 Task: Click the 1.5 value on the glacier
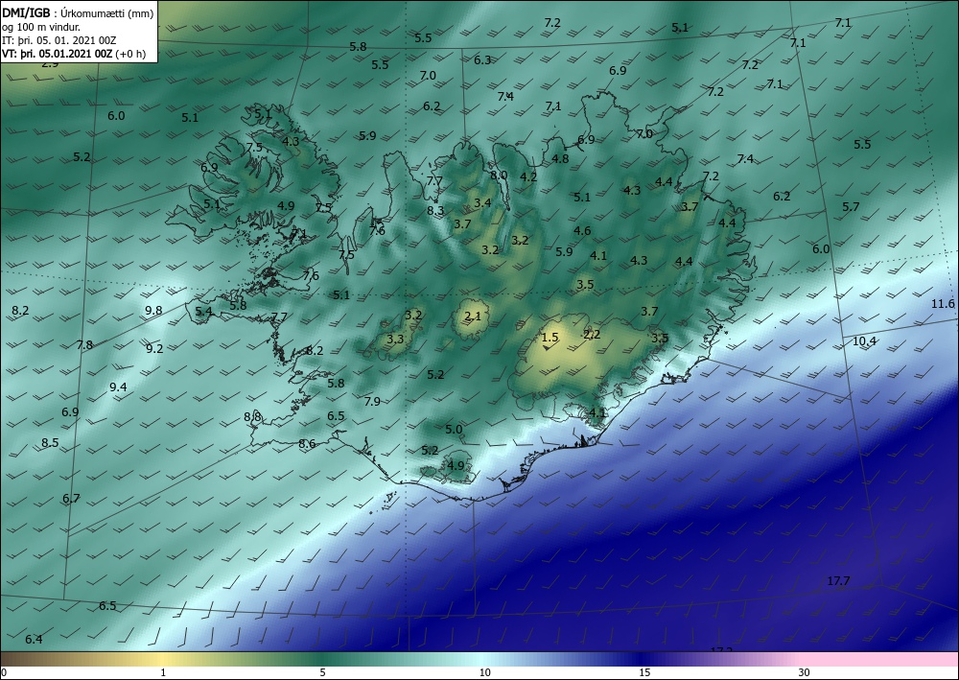pyautogui.click(x=550, y=337)
